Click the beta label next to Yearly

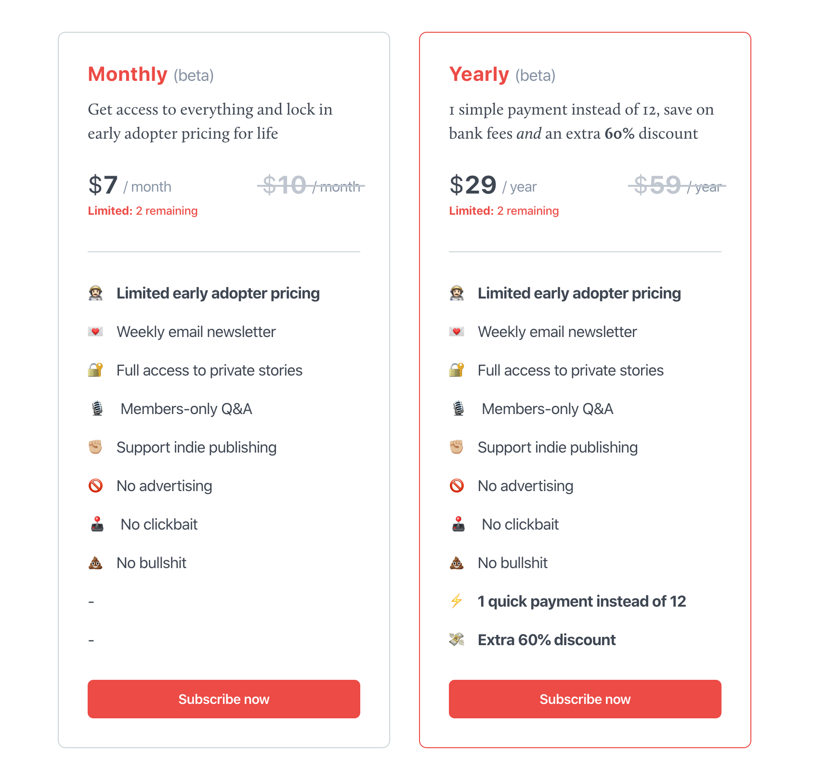(x=535, y=75)
